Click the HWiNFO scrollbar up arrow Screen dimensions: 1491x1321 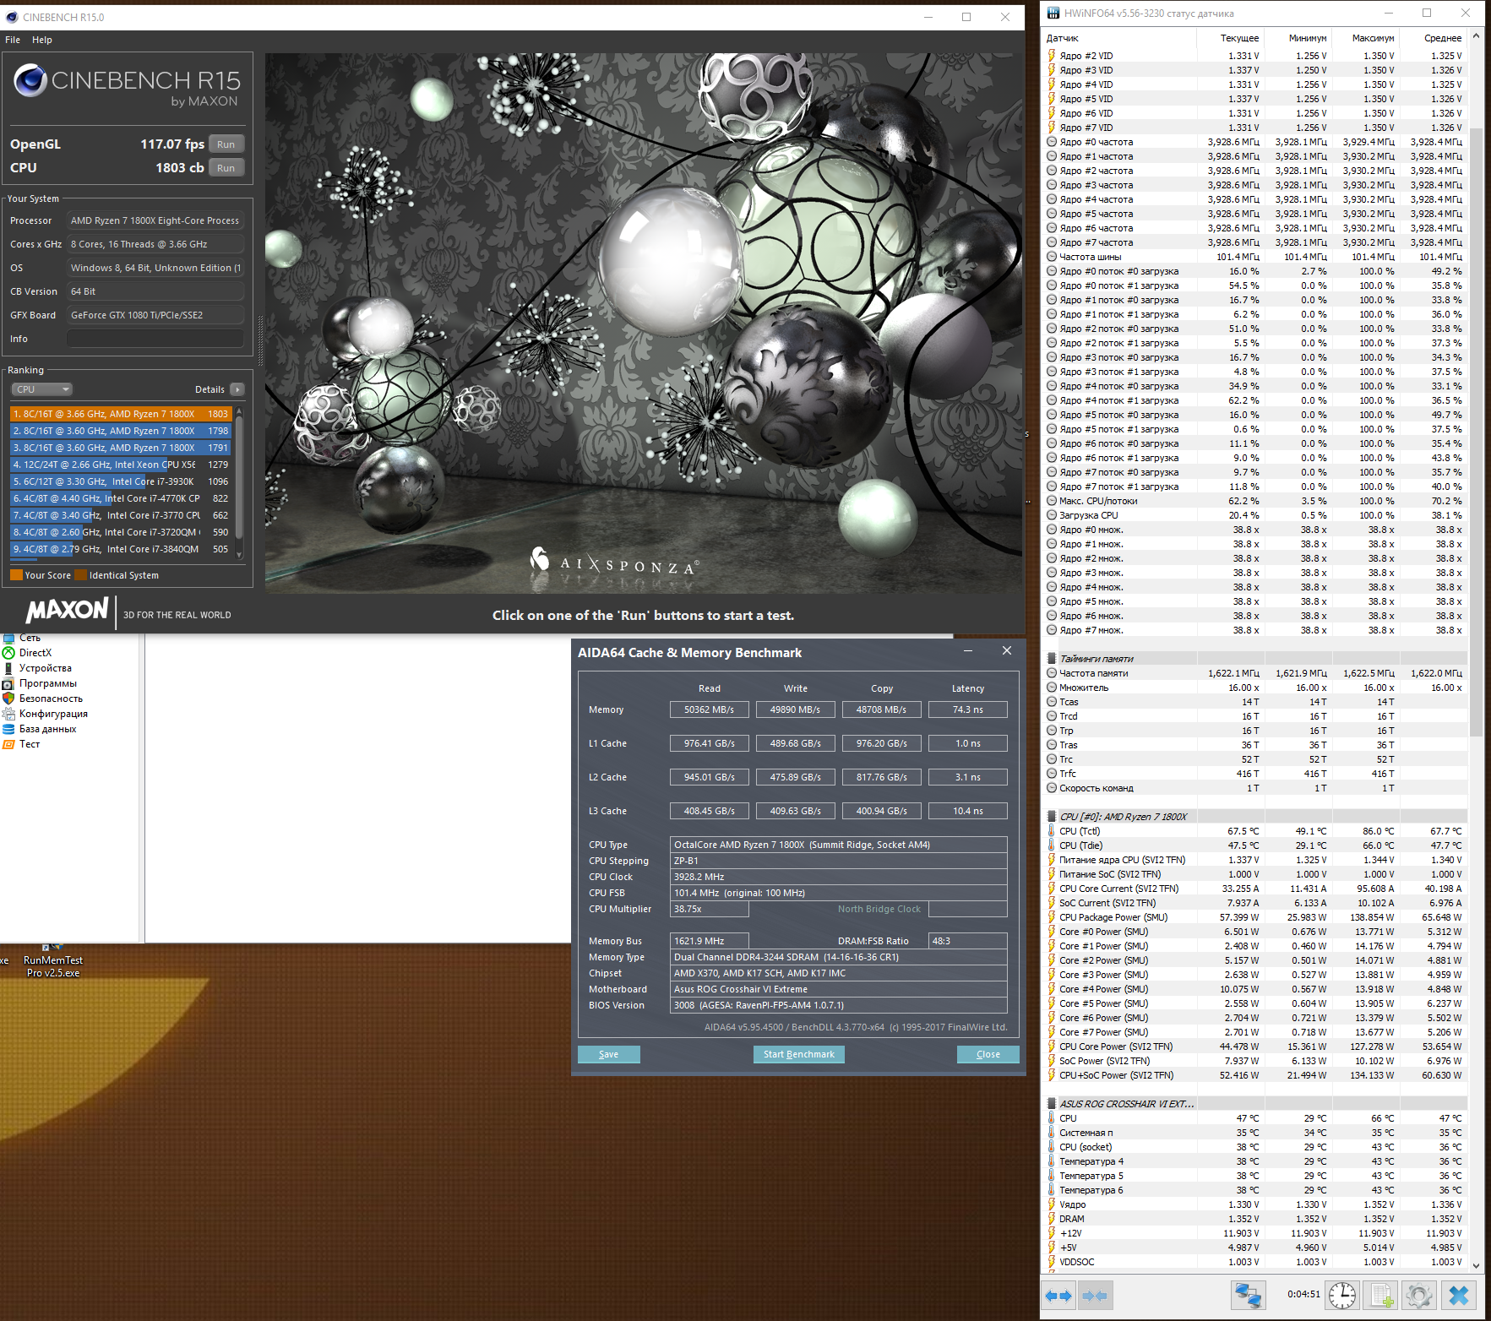pyautogui.click(x=1476, y=36)
